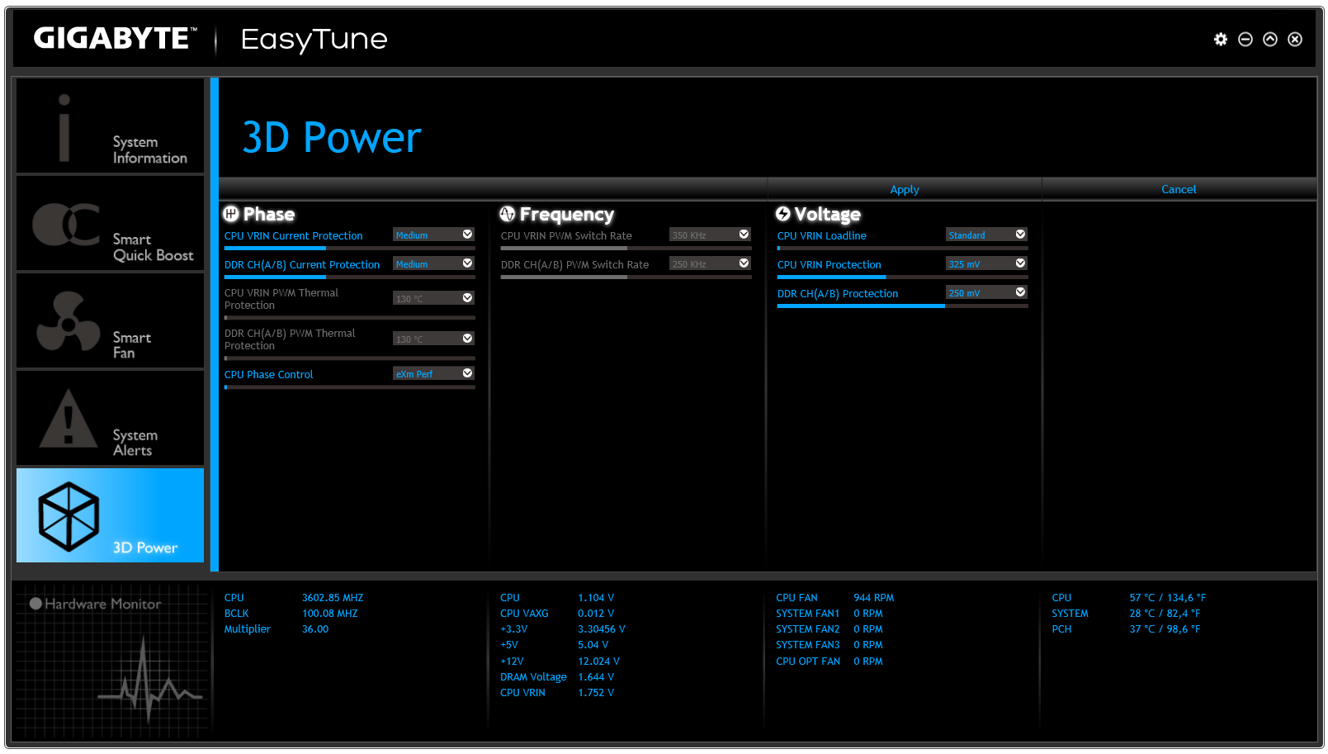The image size is (1328, 754).
Task: Adjust the CPU VRIN Protection voltage slider
Action: [x=903, y=277]
